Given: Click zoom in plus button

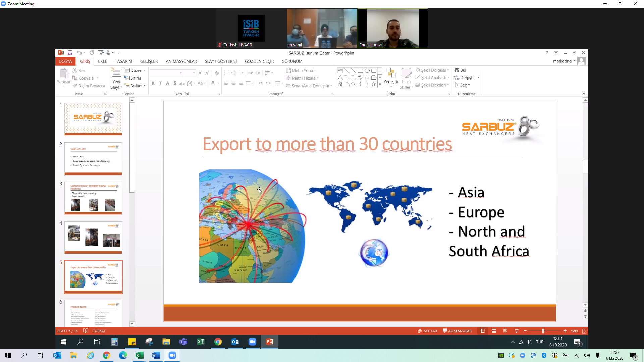Looking at the screenshot, I should (565, 331).
